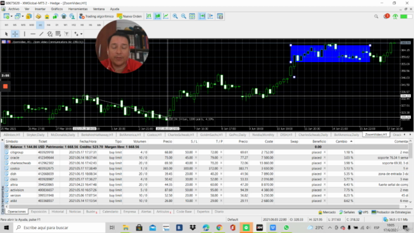Click the Windows taskbar search box
The height and width of the screenshot is (233, 414).
(60, 227)
